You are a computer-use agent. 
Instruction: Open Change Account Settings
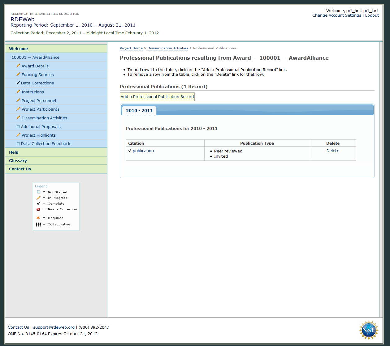tap(336, 15)
